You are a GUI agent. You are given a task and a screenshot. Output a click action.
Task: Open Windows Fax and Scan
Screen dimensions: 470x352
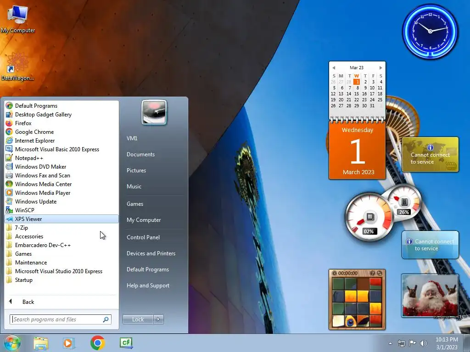pyautogui.click(x=62, y=175)
